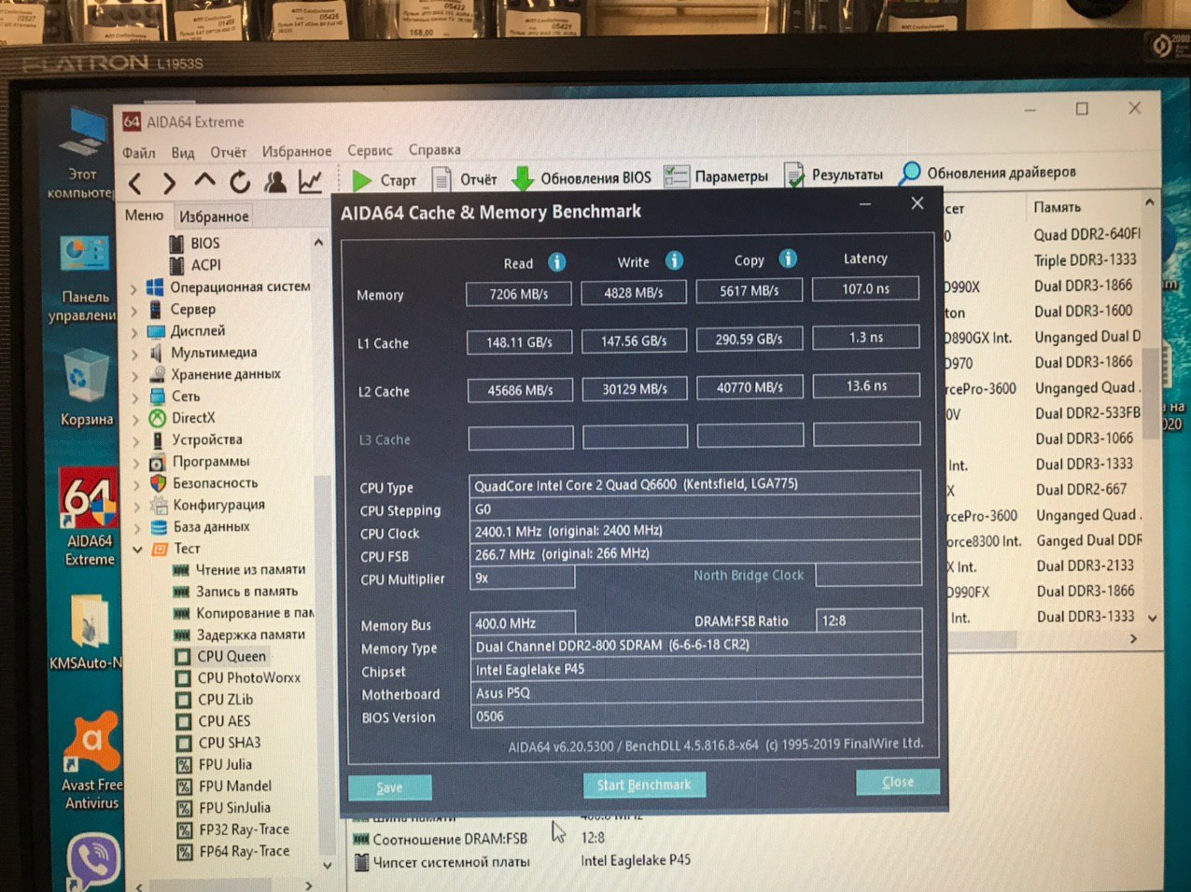This screenshot has width=1191, height=892.
Task: Click Start Benchmark button
Action: (644, 785)
